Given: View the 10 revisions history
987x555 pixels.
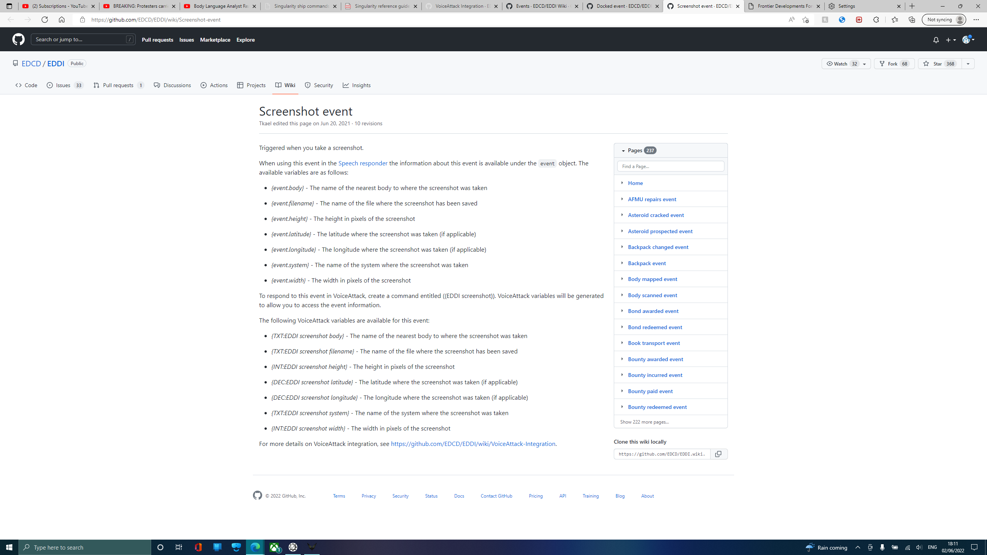Looking at the screenshot, I should click(368, 123).
